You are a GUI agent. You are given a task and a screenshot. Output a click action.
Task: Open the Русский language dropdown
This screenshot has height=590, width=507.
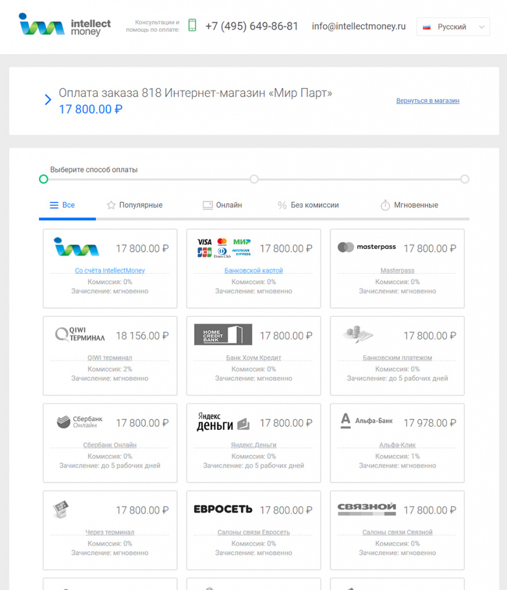pos(453,27)
